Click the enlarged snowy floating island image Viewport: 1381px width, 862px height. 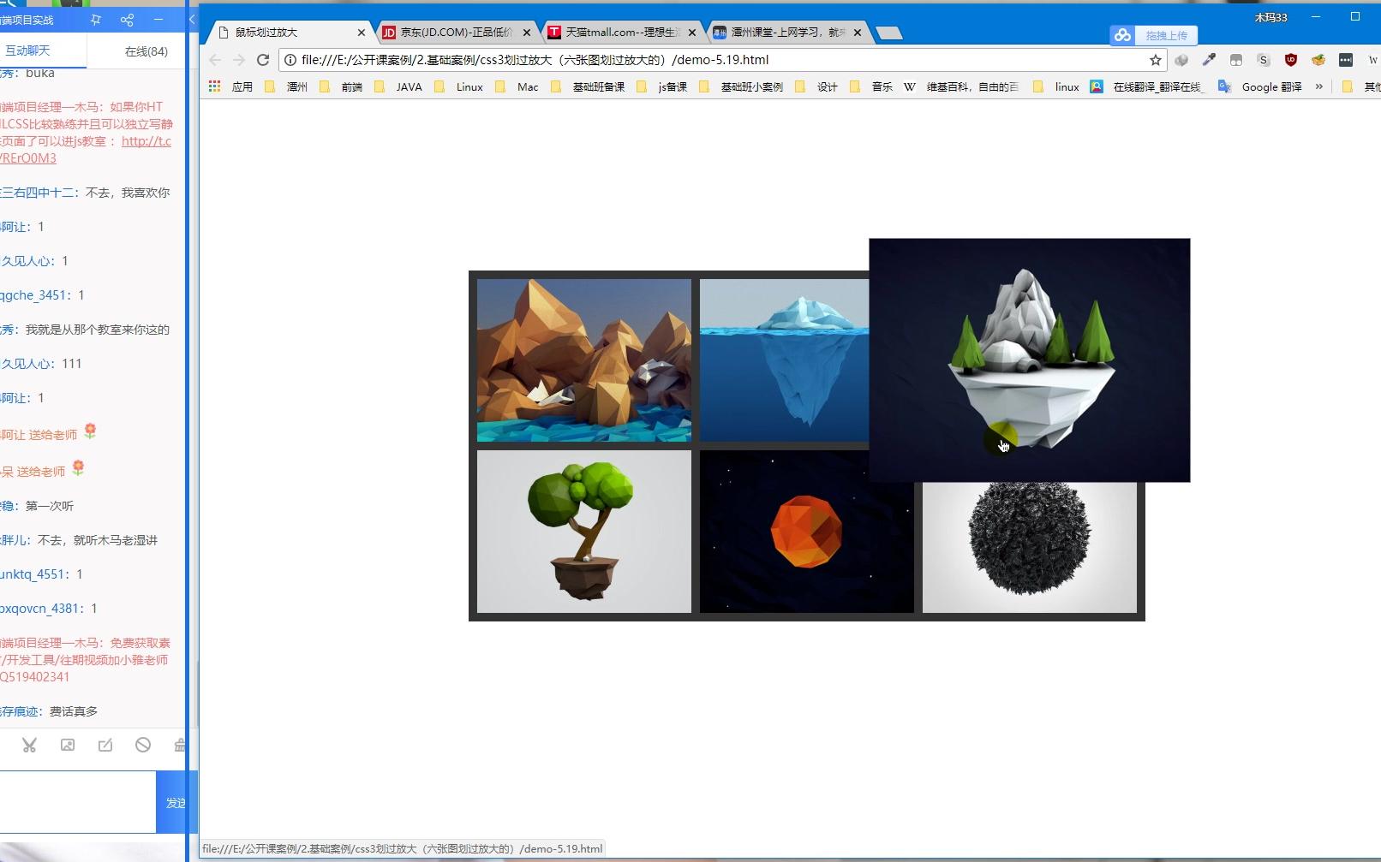click(x=1030, y=360)
